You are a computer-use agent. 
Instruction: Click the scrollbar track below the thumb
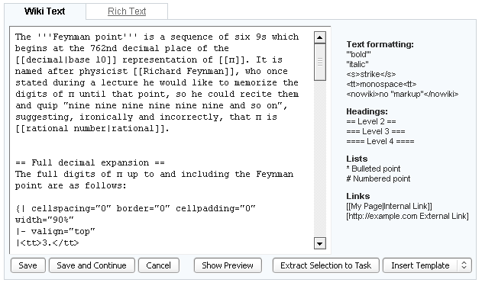[x=320, y=159]
